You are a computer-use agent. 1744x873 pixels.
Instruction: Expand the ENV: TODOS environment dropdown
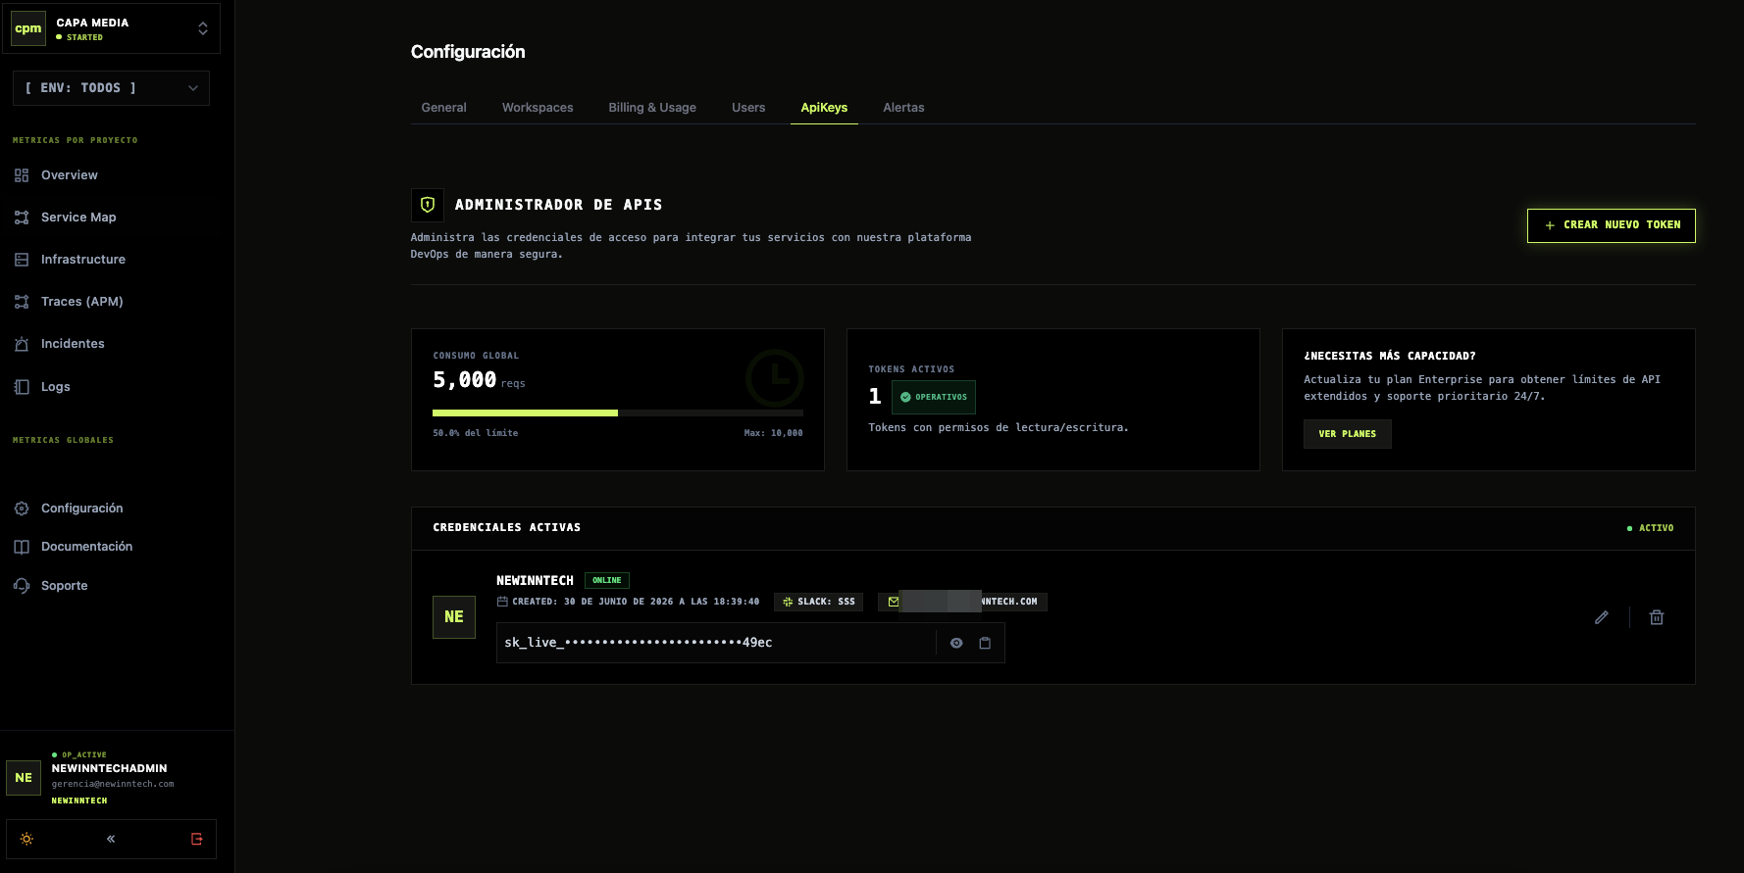(x=111, y=88)
